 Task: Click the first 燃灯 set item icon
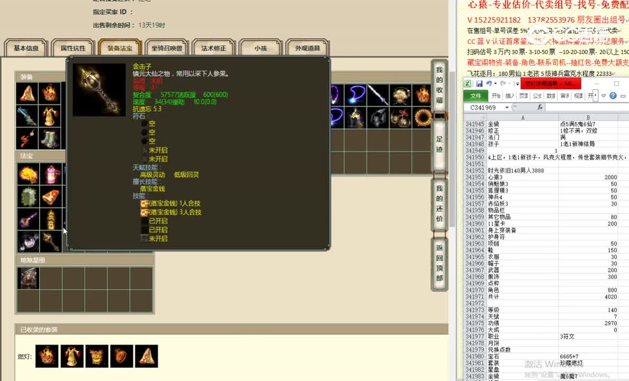click(47, 356)
